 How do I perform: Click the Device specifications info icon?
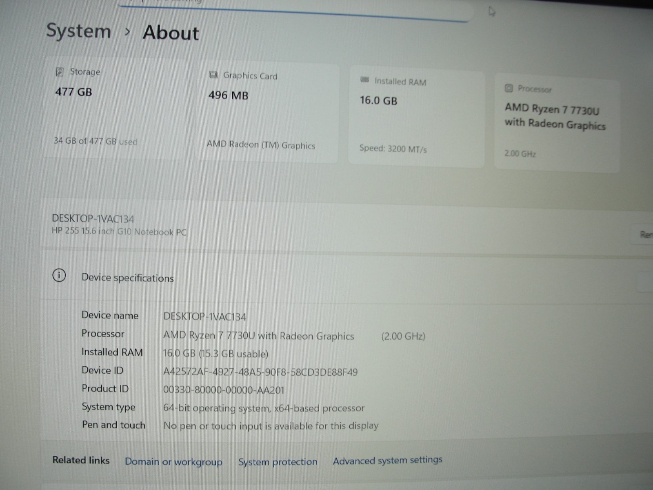coord(59,275)
